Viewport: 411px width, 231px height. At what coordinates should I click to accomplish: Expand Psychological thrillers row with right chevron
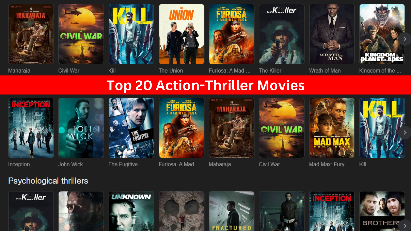coord(405,225)
